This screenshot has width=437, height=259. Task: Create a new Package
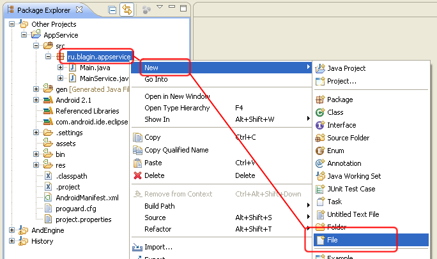(x=371, y=100)
